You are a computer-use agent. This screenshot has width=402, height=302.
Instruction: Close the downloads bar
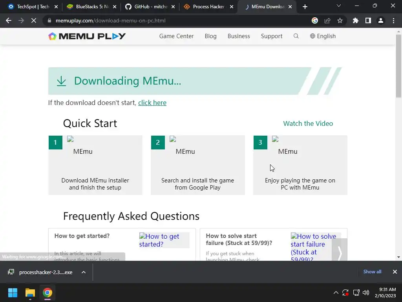(x=395, y=272)
